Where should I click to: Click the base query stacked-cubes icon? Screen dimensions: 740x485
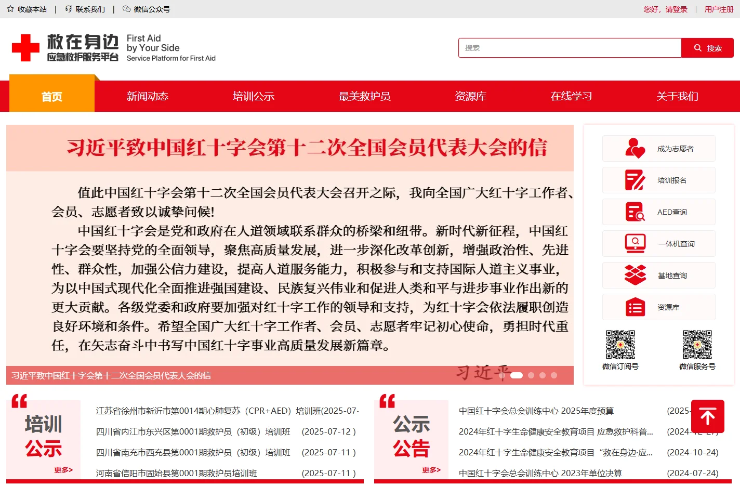635,275
